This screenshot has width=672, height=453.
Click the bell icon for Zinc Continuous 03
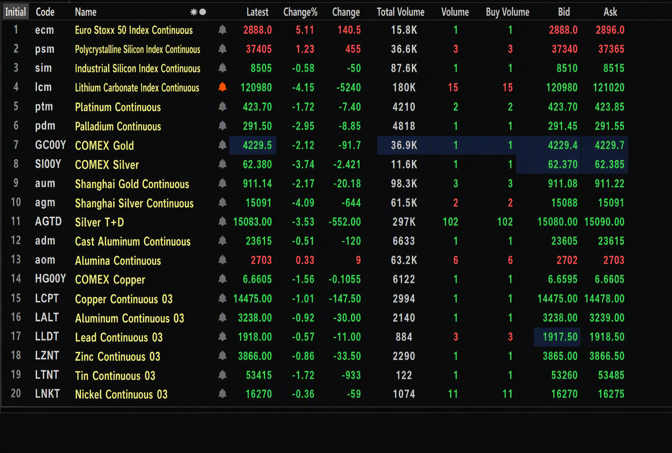(223, 355)
